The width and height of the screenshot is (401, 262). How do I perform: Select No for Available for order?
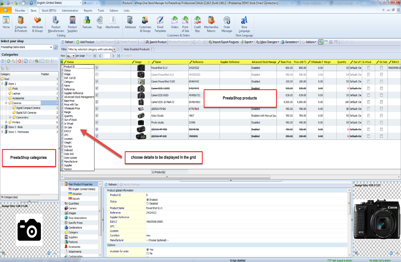(x=148, y=253)
